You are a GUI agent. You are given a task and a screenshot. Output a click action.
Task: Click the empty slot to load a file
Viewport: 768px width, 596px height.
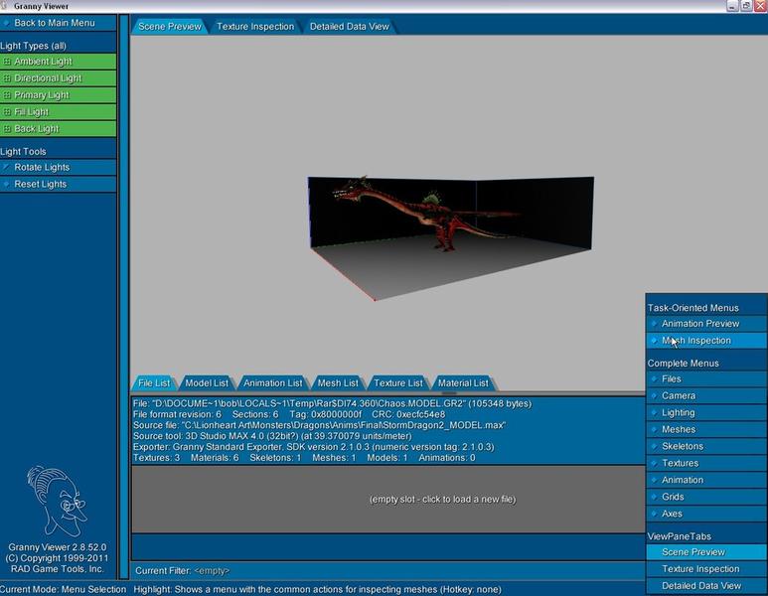pos(387,499)
